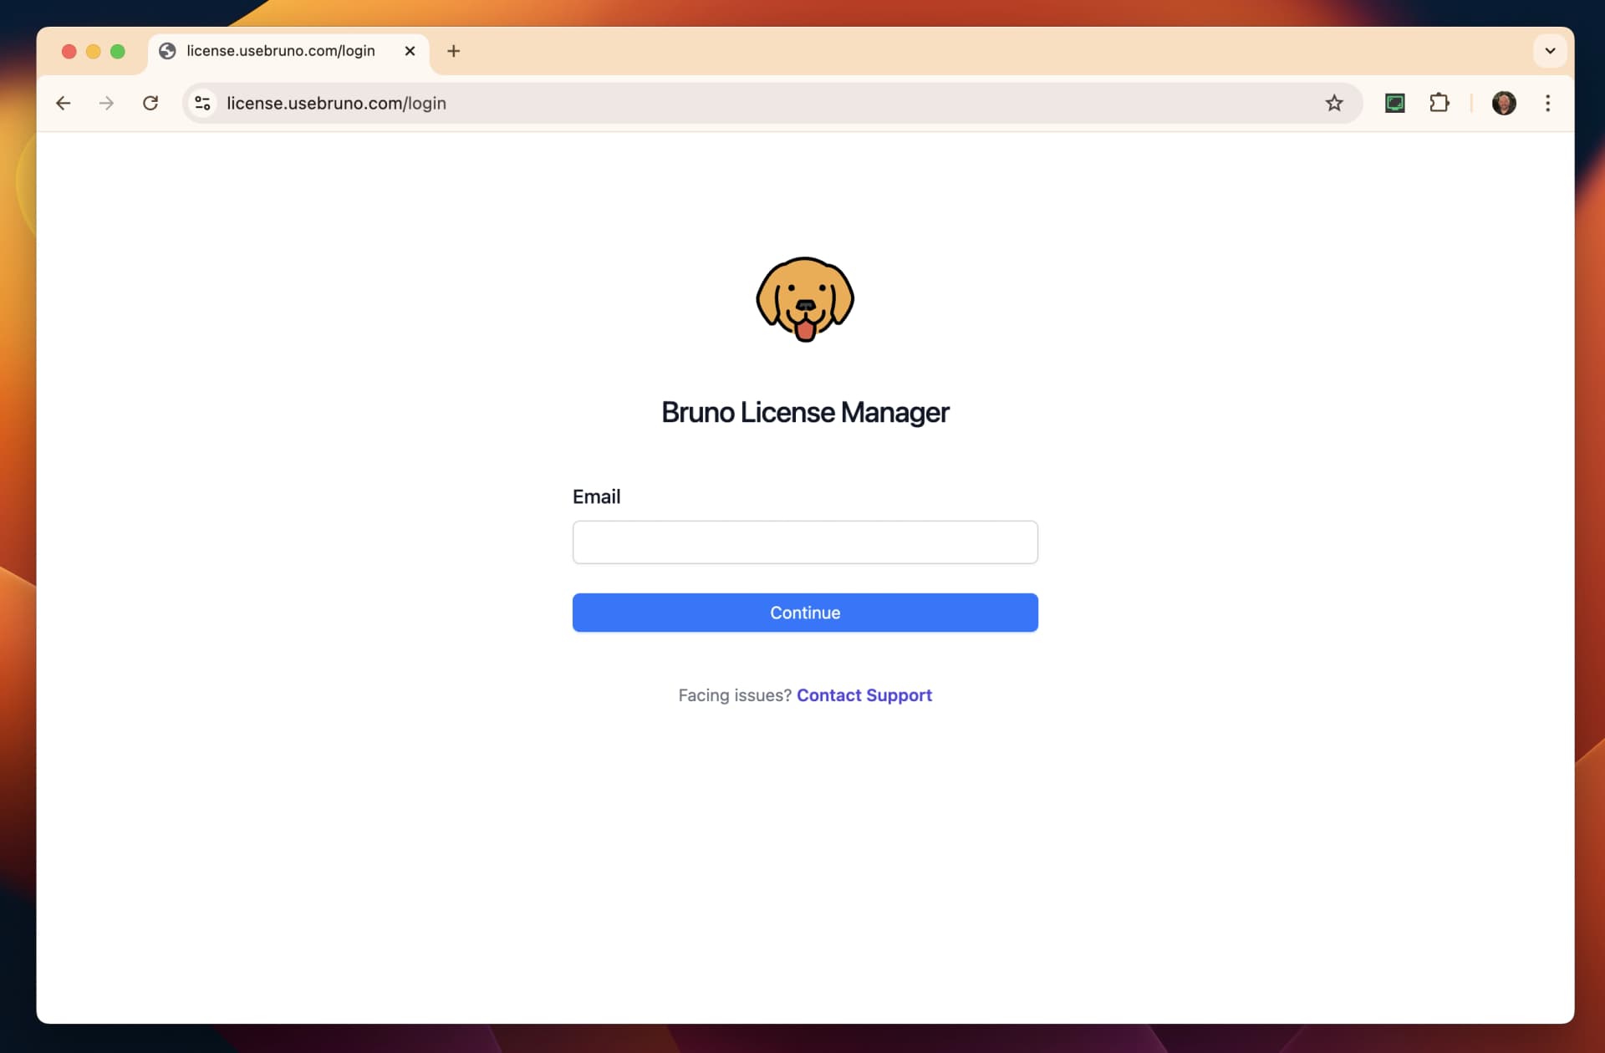The height and width of the screenshot is (1053, 1605).
Task: Click the Bruno dog logo icon
Action: tap(805, 298)
